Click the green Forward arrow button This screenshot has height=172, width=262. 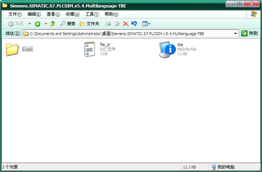pos(38,24)
